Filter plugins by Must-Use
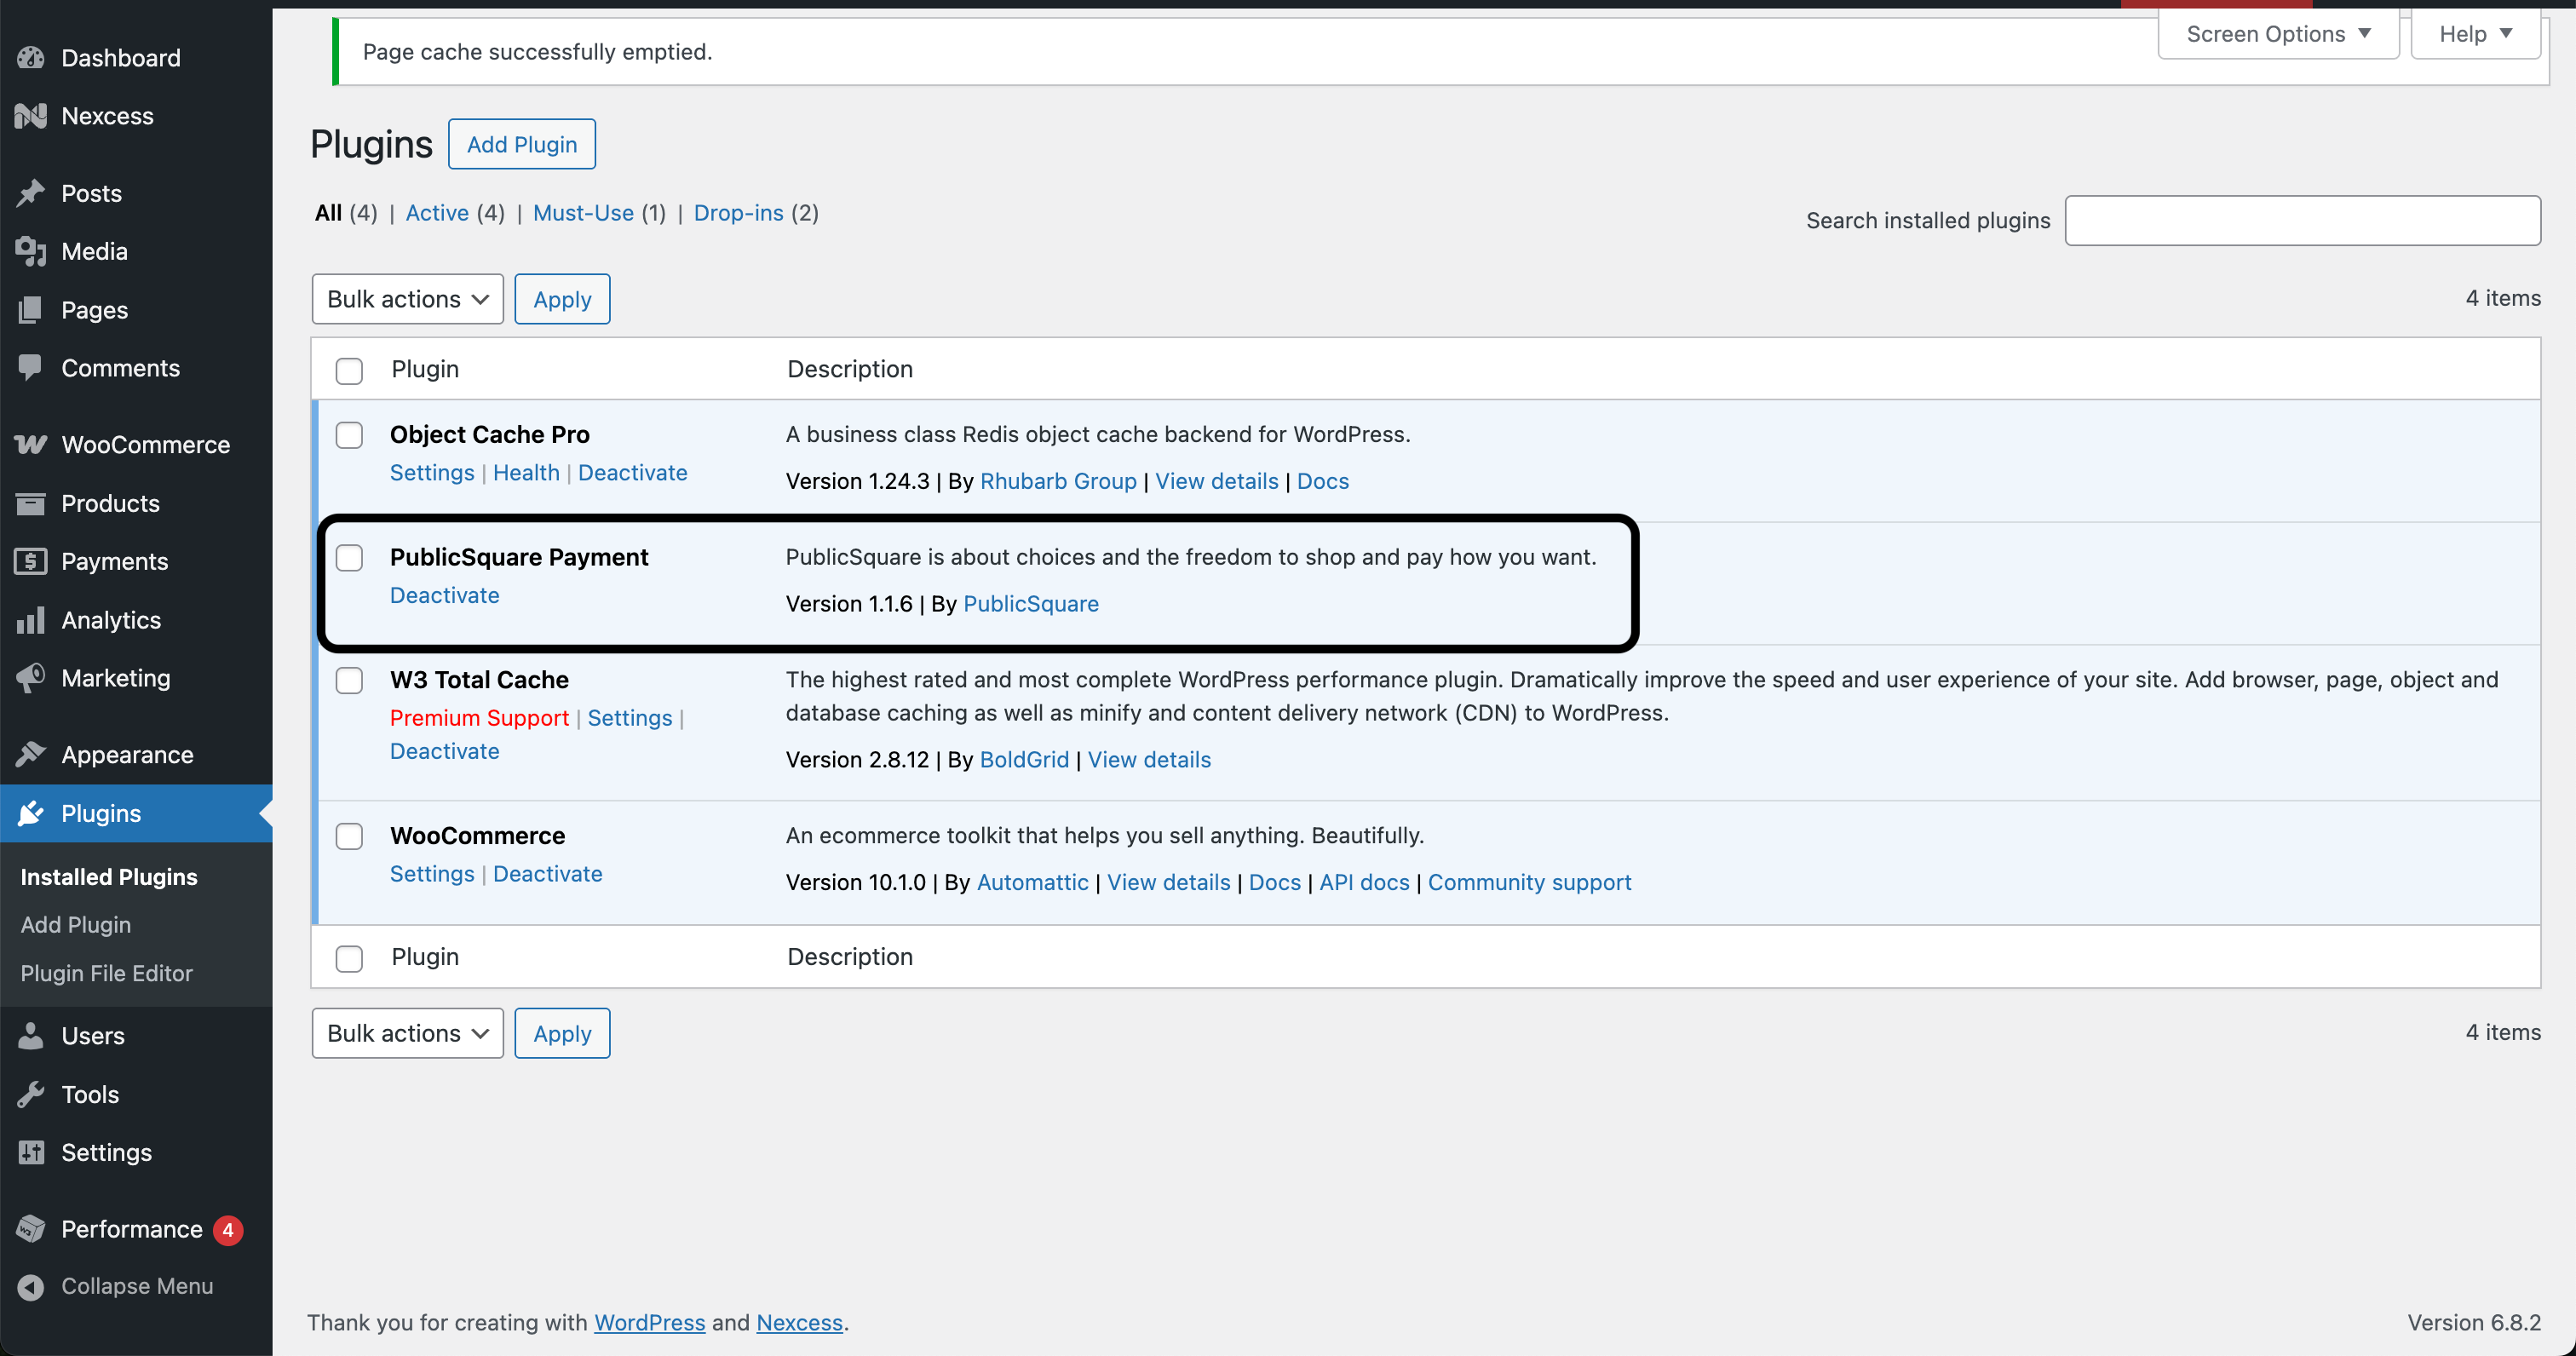 [x=583, y=213]
